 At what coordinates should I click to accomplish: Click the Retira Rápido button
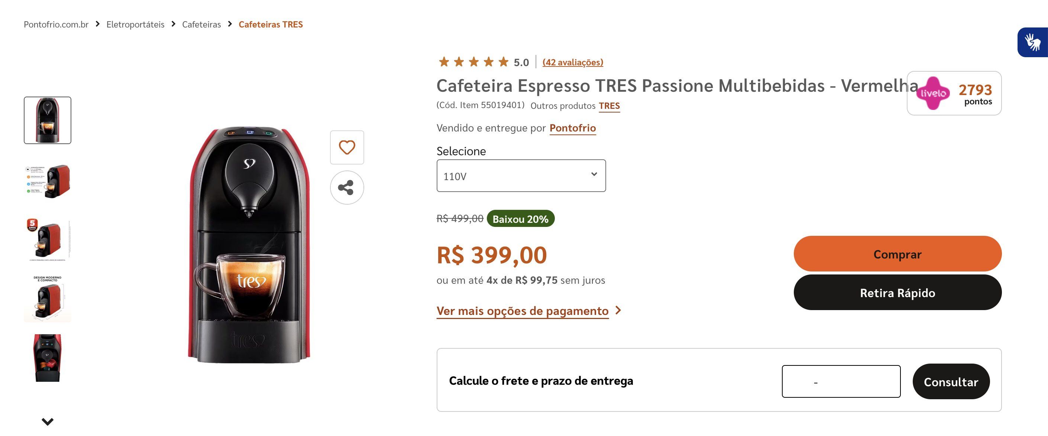897,292
